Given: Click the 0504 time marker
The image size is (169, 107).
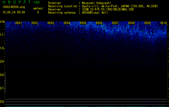Looking at the screenshot, I should [67, 23].
